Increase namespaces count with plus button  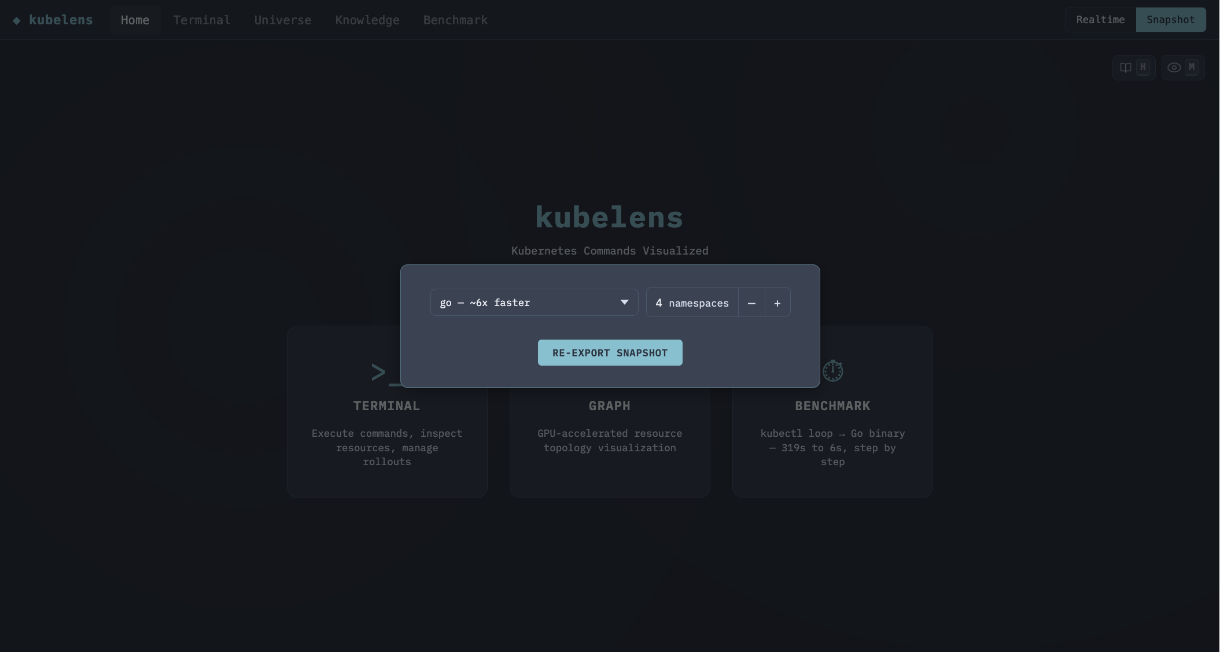777,303
